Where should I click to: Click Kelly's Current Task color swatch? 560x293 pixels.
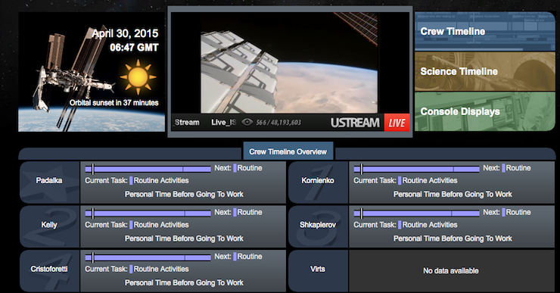131,225
